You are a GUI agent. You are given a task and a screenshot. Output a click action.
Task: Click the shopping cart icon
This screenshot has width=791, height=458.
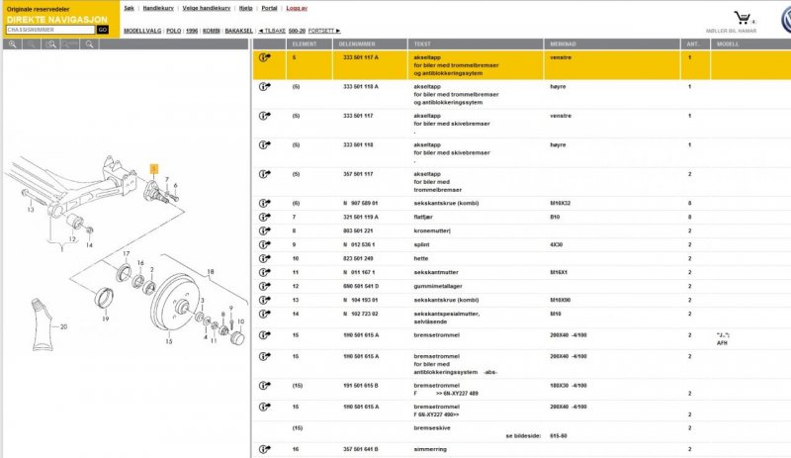tap(742, 17)
